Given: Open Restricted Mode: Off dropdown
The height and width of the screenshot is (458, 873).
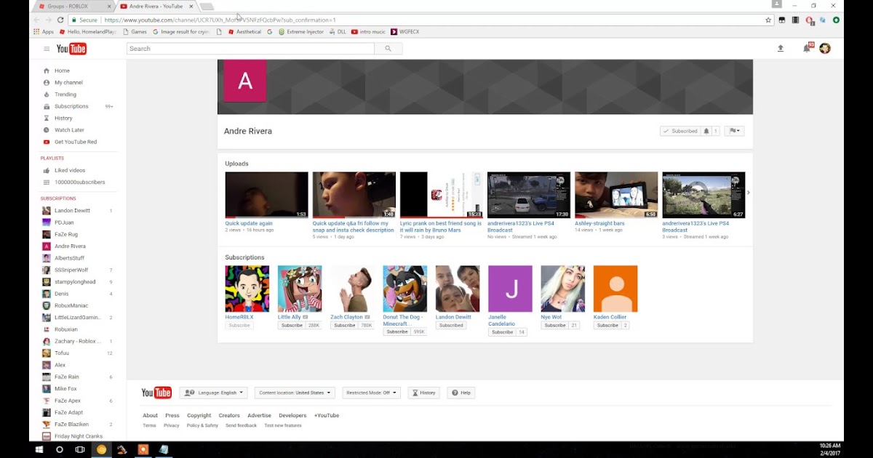Looking at the screenshot, I should click(371, 393).
